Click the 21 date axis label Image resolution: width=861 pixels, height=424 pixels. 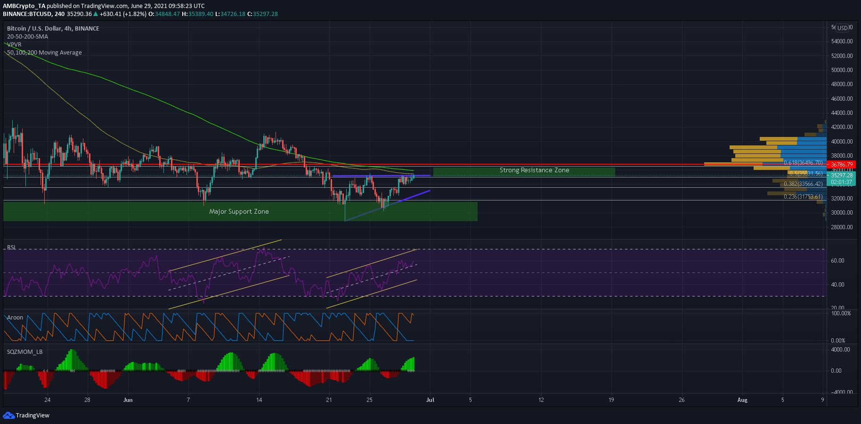(329, 400)
